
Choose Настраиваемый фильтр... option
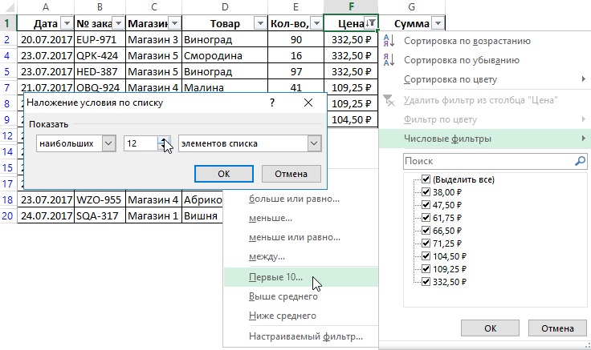tap(305, 336)
